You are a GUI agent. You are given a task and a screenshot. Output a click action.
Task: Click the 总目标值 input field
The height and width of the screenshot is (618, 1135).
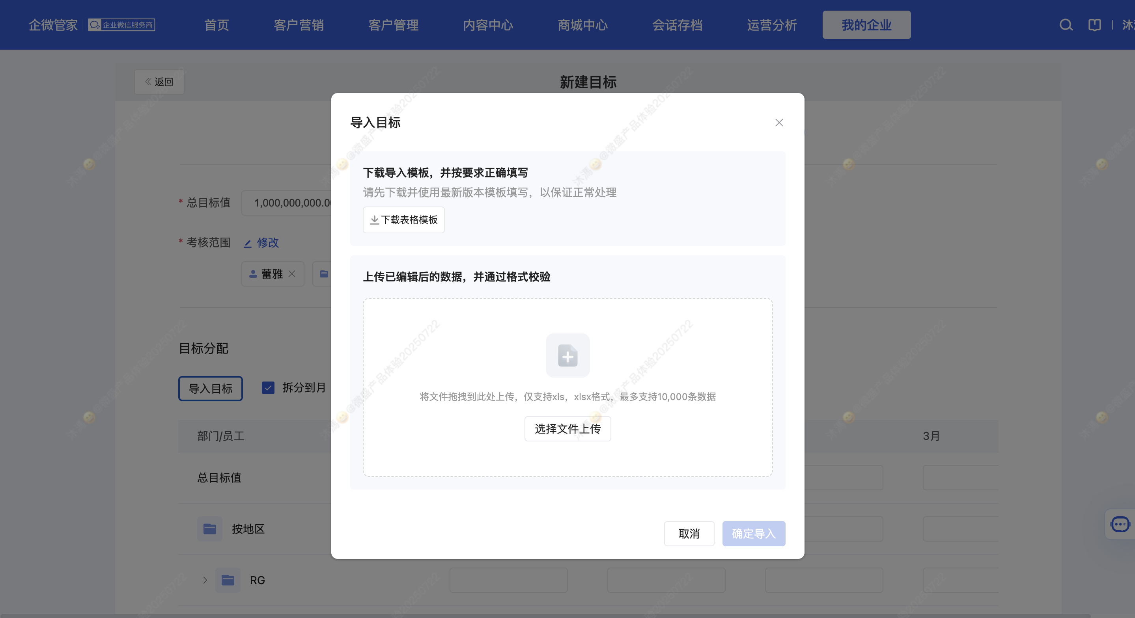click(x=286, y=203)
